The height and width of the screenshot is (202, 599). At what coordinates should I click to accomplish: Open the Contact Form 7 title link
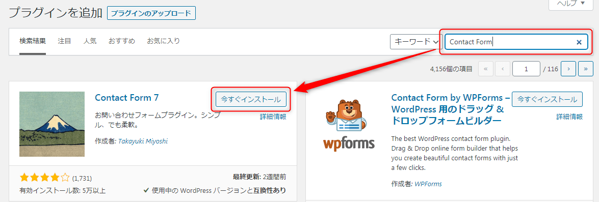127,98
